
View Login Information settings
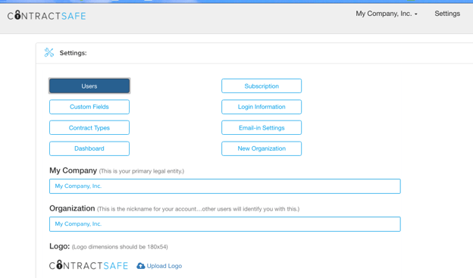pyautogui.click(x=262, y=107)
